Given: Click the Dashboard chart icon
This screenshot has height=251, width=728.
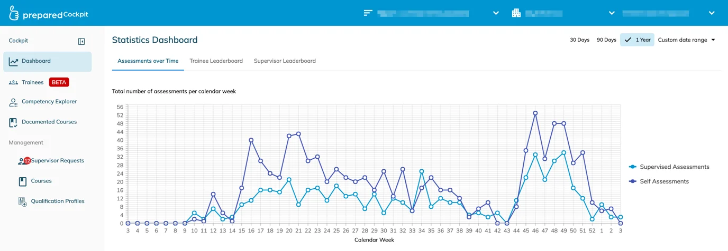Looking at the screenshot, I should [14, 62].
